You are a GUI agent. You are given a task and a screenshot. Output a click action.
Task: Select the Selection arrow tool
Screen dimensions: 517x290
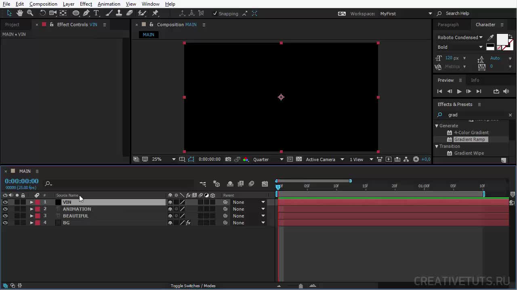click(9, 13)
